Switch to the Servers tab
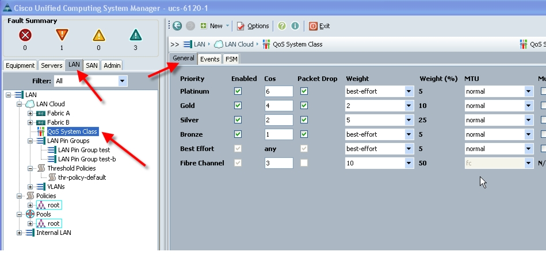This screenshot has height=263, width=546. (x=52, y=65)
